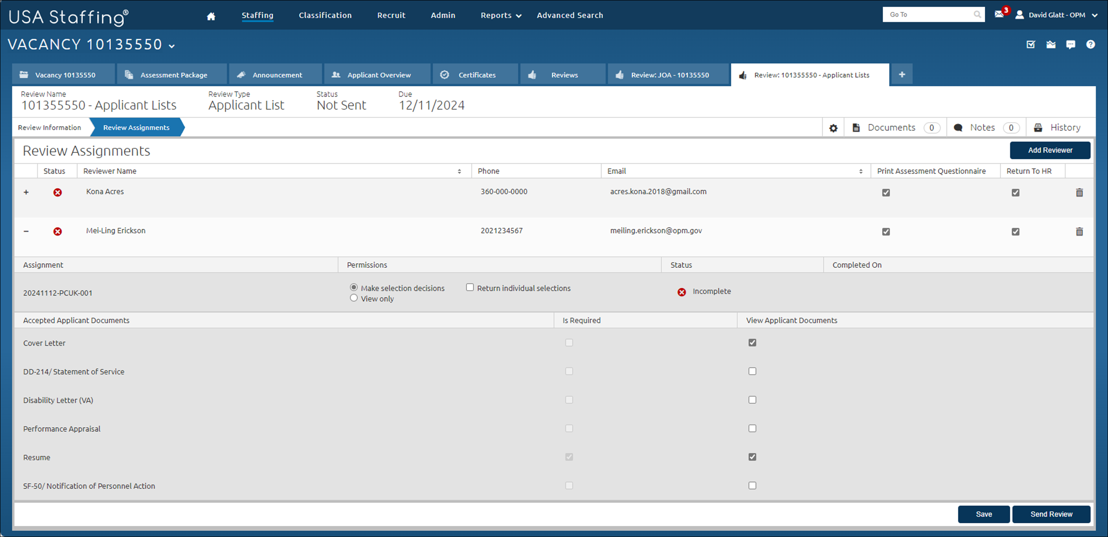Delete reviewer Mei-Ling Erickson

point(1079,232)
